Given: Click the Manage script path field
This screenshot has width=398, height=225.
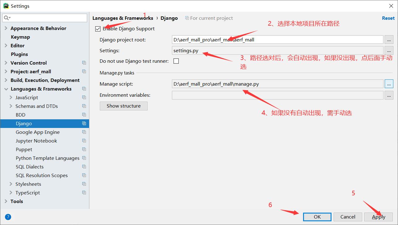Looking at the screenshot, I should click(x=278, y=84).
